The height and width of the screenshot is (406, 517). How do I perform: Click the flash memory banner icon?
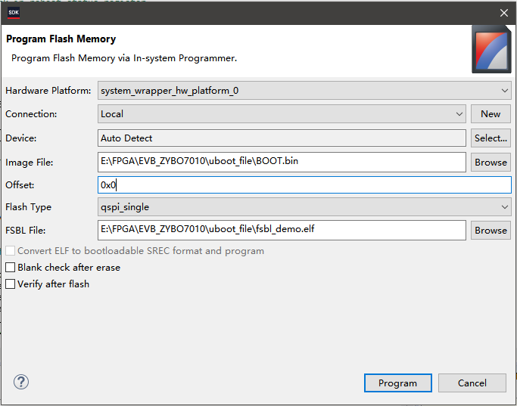coord(491,50)
